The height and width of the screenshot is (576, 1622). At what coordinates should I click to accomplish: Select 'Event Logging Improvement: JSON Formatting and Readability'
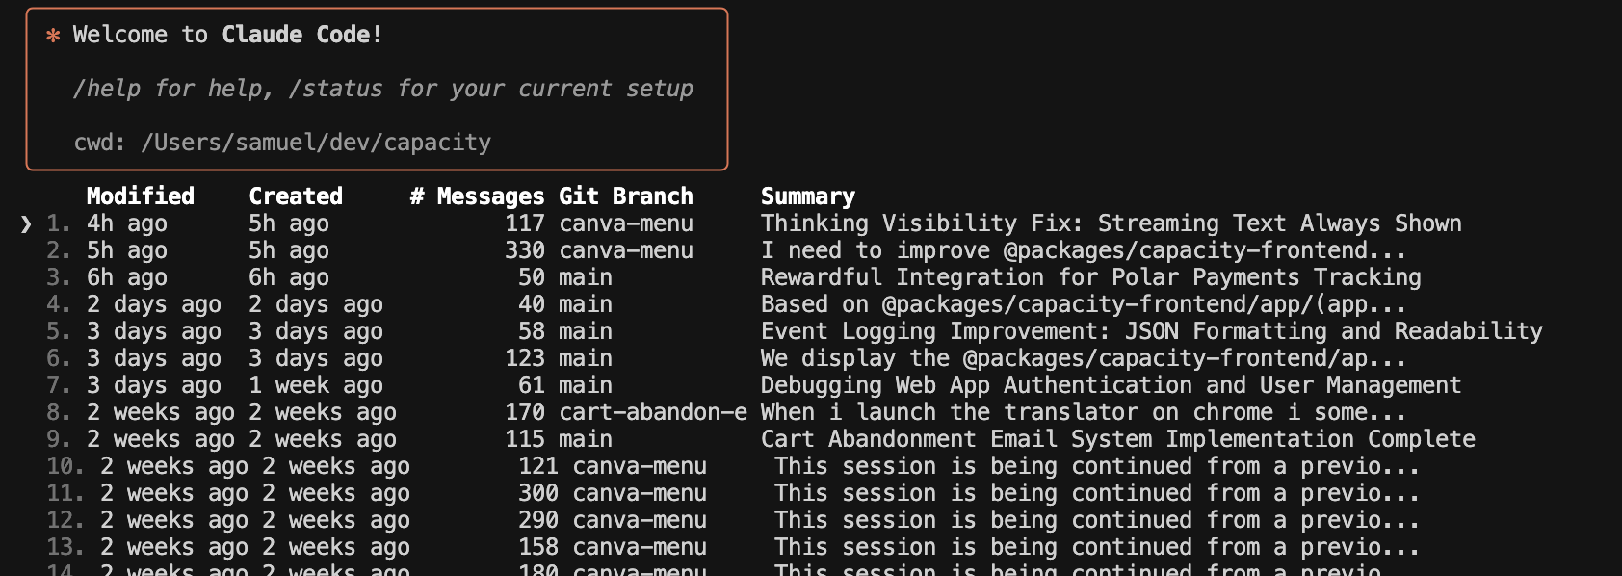1151,331
